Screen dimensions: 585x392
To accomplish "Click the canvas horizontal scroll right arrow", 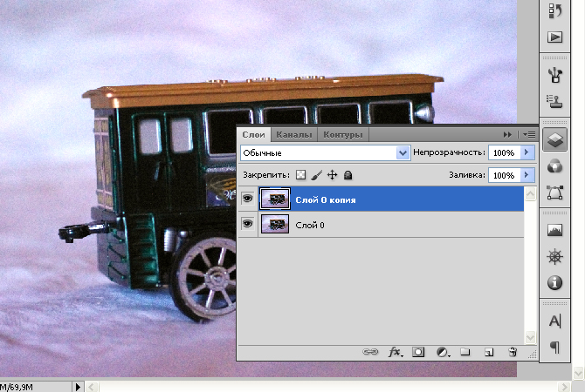I will [x=564, y=387].
